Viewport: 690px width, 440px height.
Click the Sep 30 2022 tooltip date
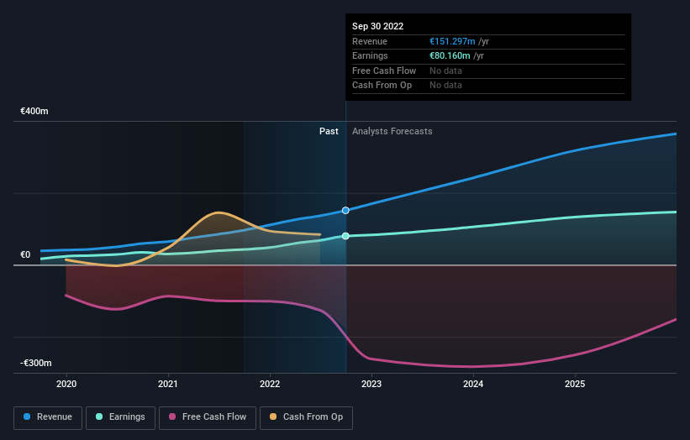[377, 26]
